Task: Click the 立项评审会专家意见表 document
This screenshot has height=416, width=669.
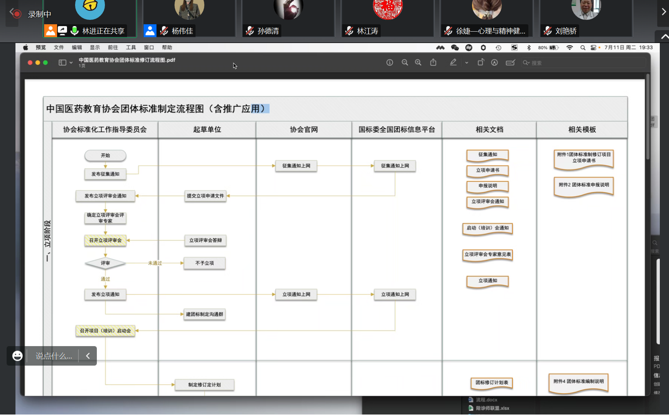Action: tap(487, 255)
